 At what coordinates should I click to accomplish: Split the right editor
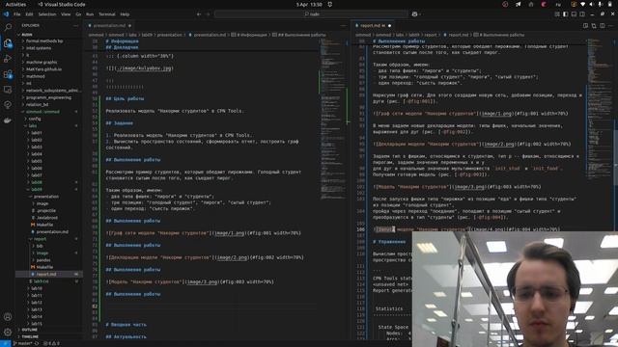click(x=603, y=26)
